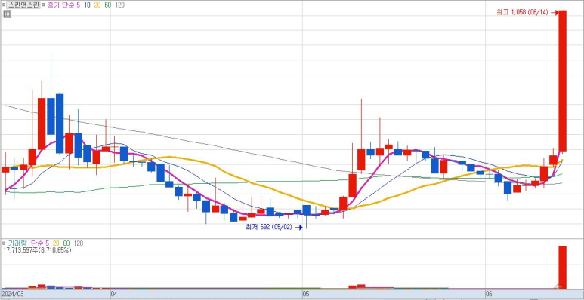Select the 06 month axis label
The height and width of the screenshot is (300, 584).
[490, 294]
